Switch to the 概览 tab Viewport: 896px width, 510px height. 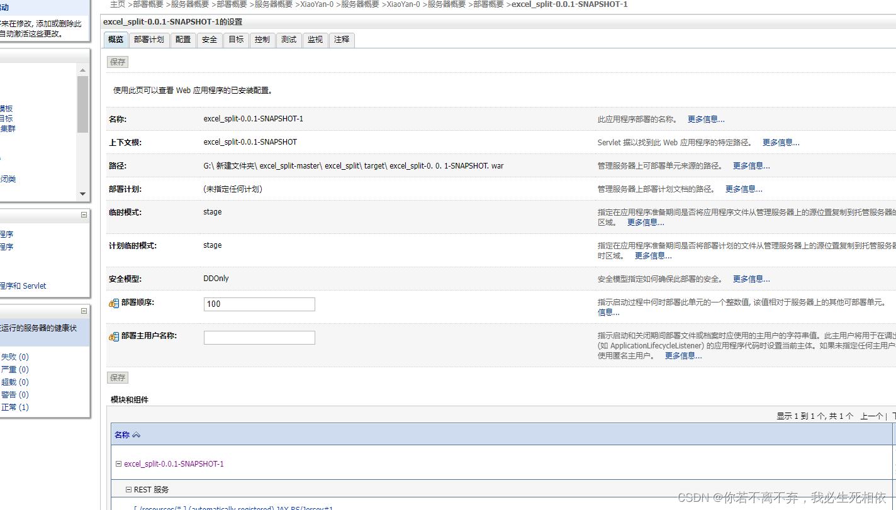point(116,40)
